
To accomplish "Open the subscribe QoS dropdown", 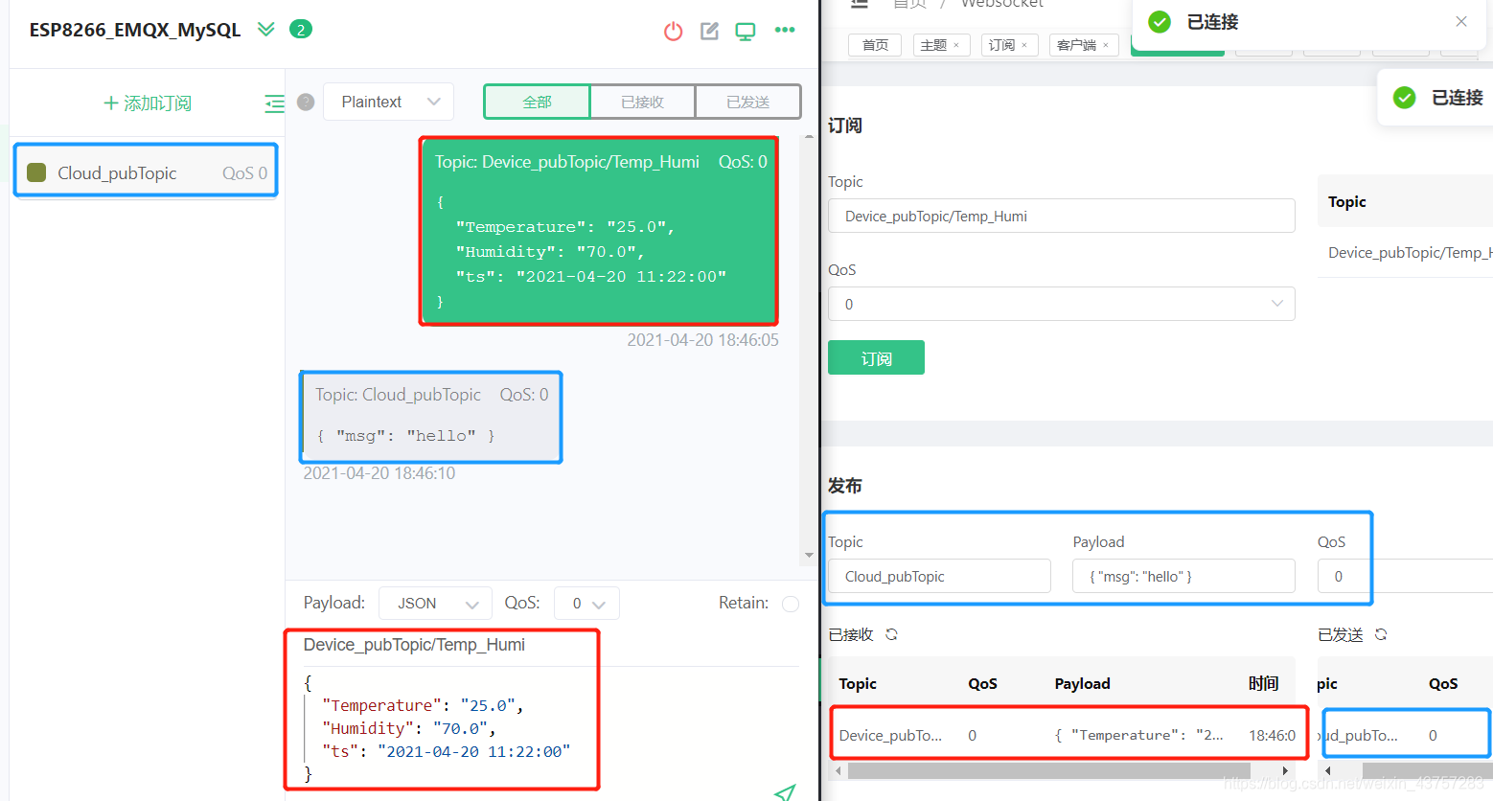I will [x=1062, y=304].
